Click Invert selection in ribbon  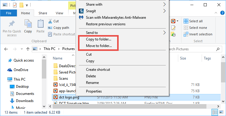click(x=198, y=35)
